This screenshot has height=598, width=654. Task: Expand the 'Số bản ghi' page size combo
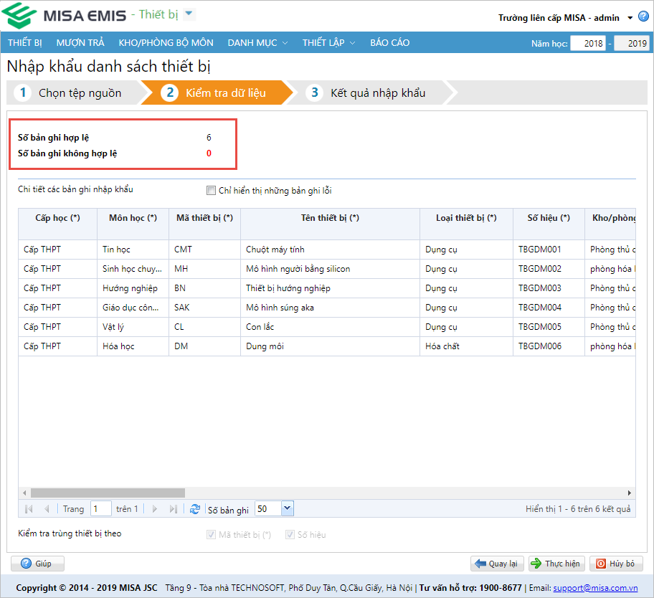(x=287, y=509)
